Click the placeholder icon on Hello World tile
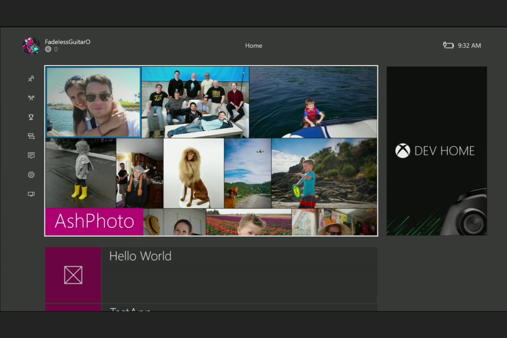507x338 pixels. [x=73, y=275]
